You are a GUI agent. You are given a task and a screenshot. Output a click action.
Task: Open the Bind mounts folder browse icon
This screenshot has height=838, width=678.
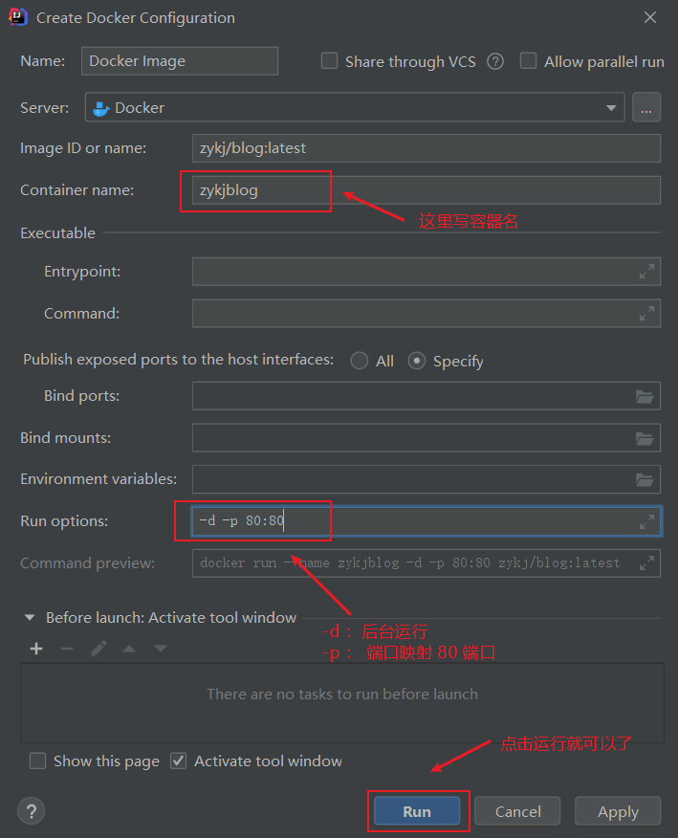pyautogui.click(x=645, y=439)
